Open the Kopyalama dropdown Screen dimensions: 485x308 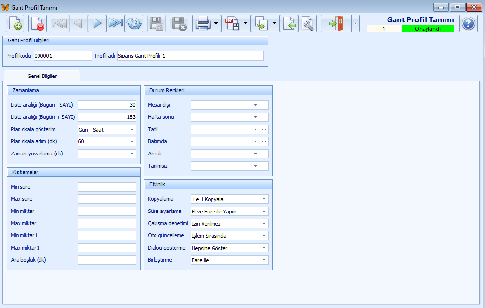(x=264, y=199)
